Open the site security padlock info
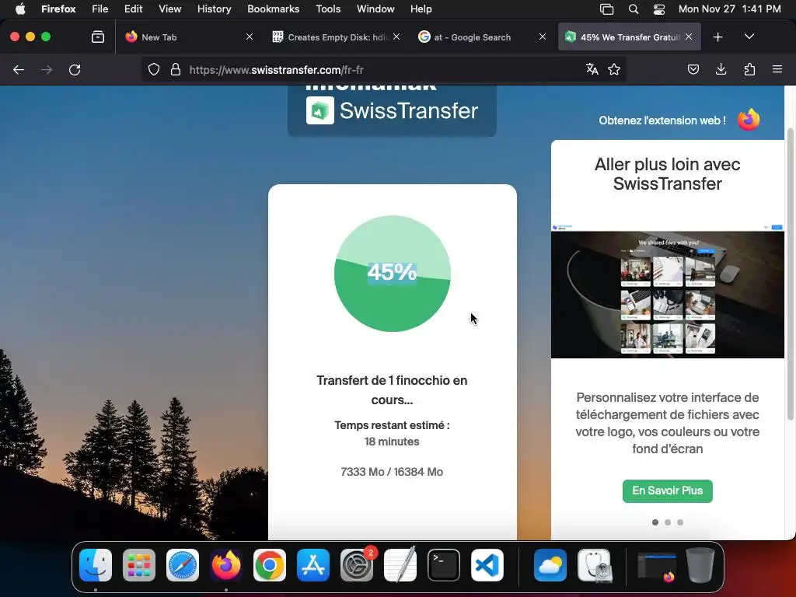 click(x=176, y=69)
